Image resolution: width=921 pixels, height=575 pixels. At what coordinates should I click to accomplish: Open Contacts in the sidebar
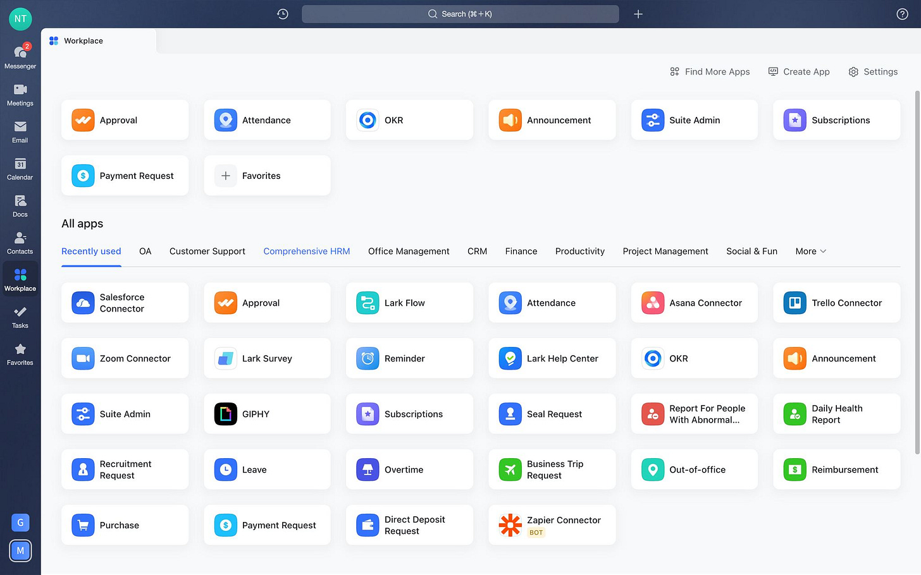point(20,243)
